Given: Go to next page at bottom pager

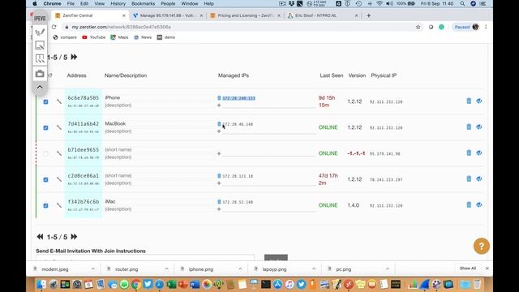Looking at the screenshot, I should click(74, 237).
